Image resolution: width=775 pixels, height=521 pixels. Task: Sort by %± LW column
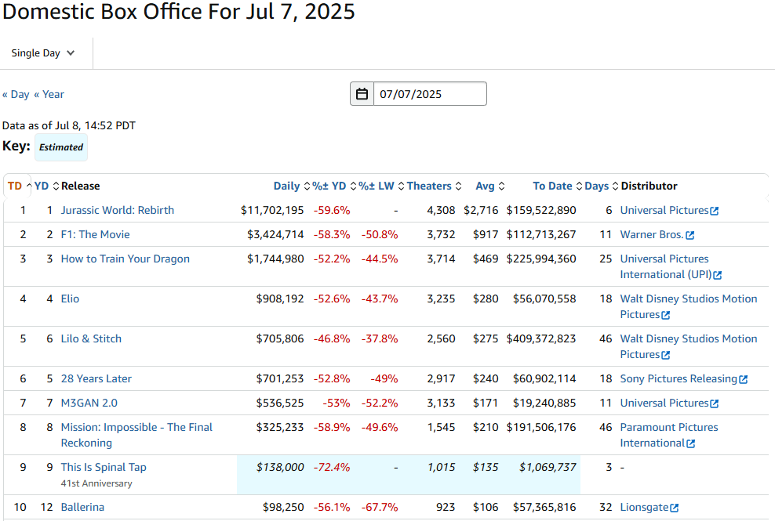381,186
